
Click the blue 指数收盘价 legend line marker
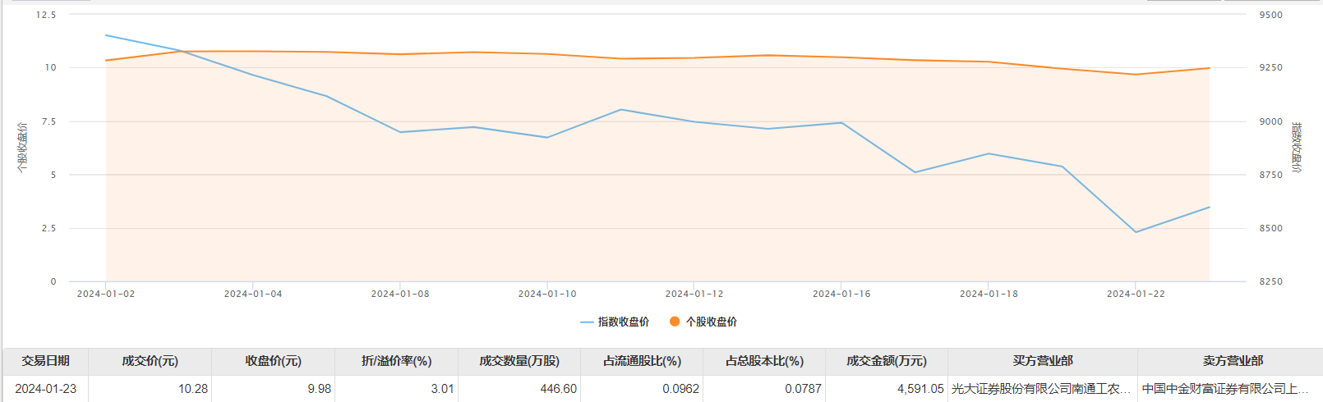point(587,322)
